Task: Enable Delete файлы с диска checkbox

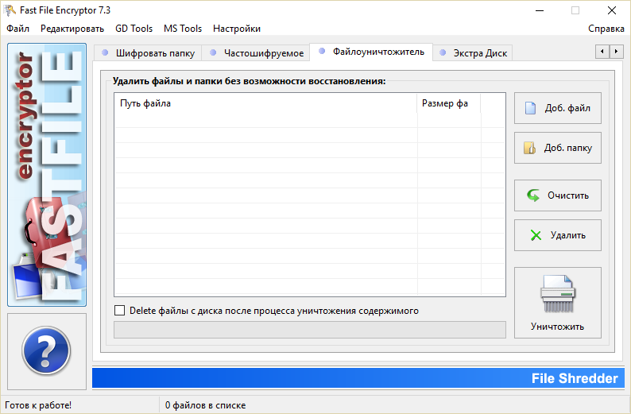Action: tap(119, 311)
